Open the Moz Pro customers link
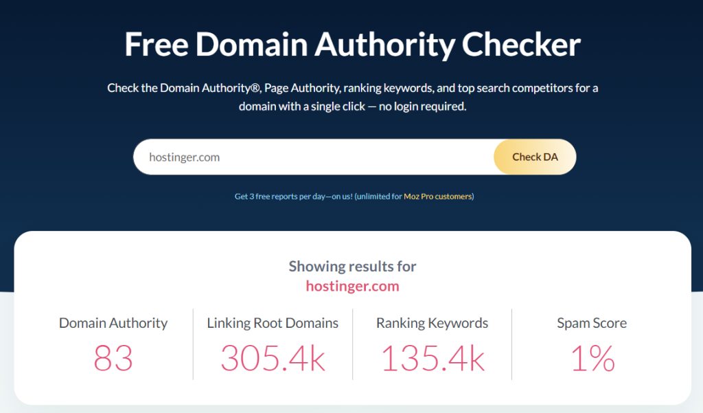 (438, 196)
